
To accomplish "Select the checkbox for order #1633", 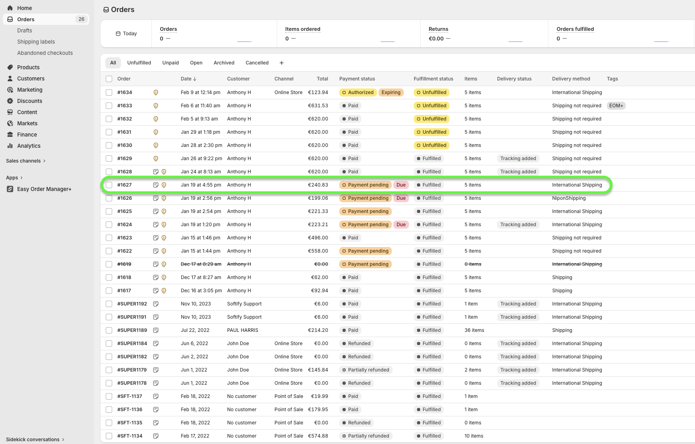I will (x=109, y=106).
